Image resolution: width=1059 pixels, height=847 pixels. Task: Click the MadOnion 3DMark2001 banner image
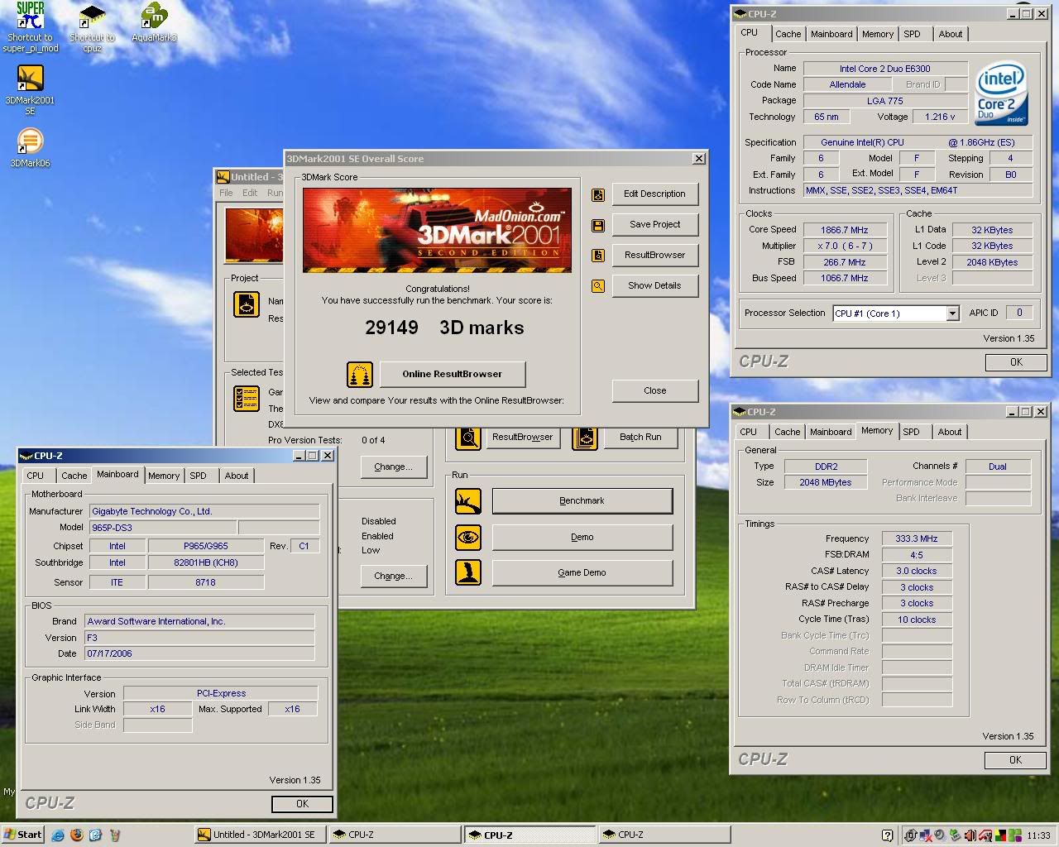[437, 230]
